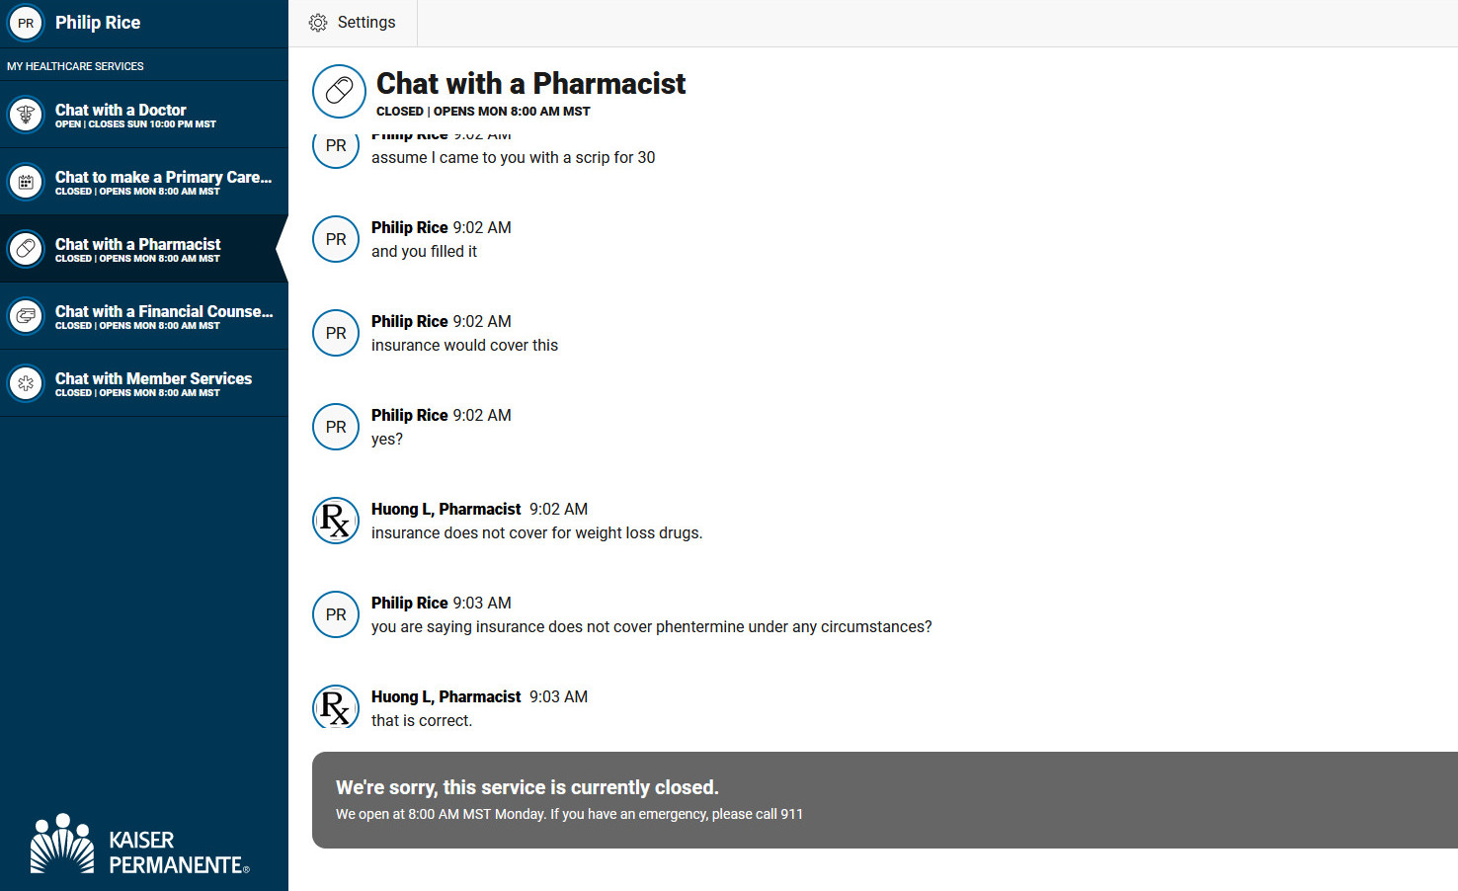The width and height of the screenshot is (1458, 891).
Task: Click the service currently closed notice banner
Action: pyautogui.click(x=885, y=800)
